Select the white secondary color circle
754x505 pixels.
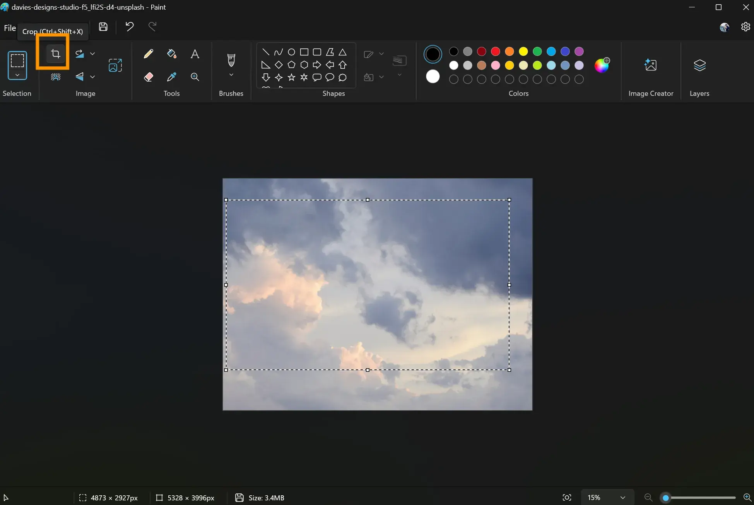point(433,77)
